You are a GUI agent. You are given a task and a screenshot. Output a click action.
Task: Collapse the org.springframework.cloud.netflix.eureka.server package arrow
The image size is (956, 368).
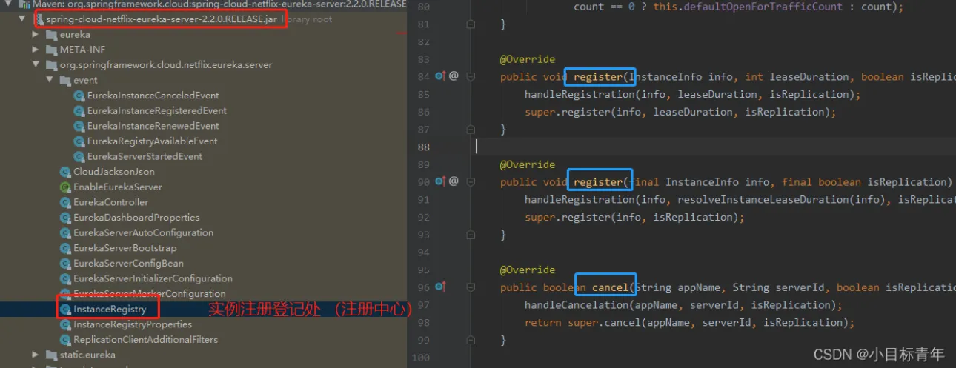coord(36,65)
